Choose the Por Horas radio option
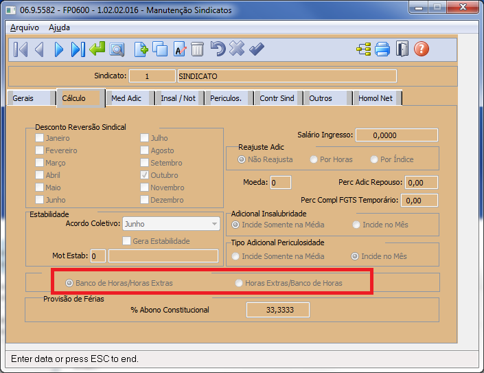Image resolution: width=484 pixels, height=373 pixels. pyautogui.click(x=314, y=159)
